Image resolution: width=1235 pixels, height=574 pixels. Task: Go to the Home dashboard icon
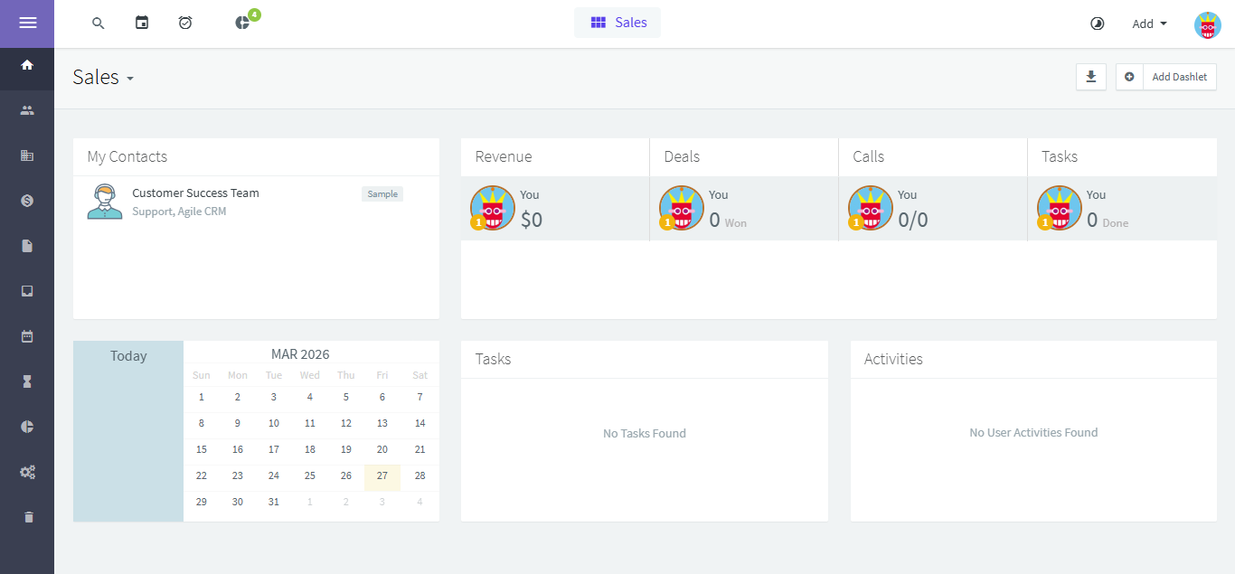pos(27,65)
